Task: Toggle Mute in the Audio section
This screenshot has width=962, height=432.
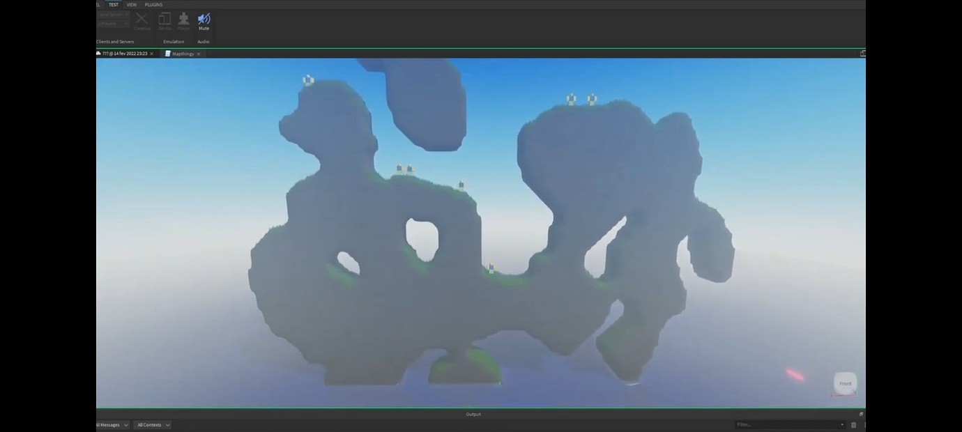Action: (204, 20)
